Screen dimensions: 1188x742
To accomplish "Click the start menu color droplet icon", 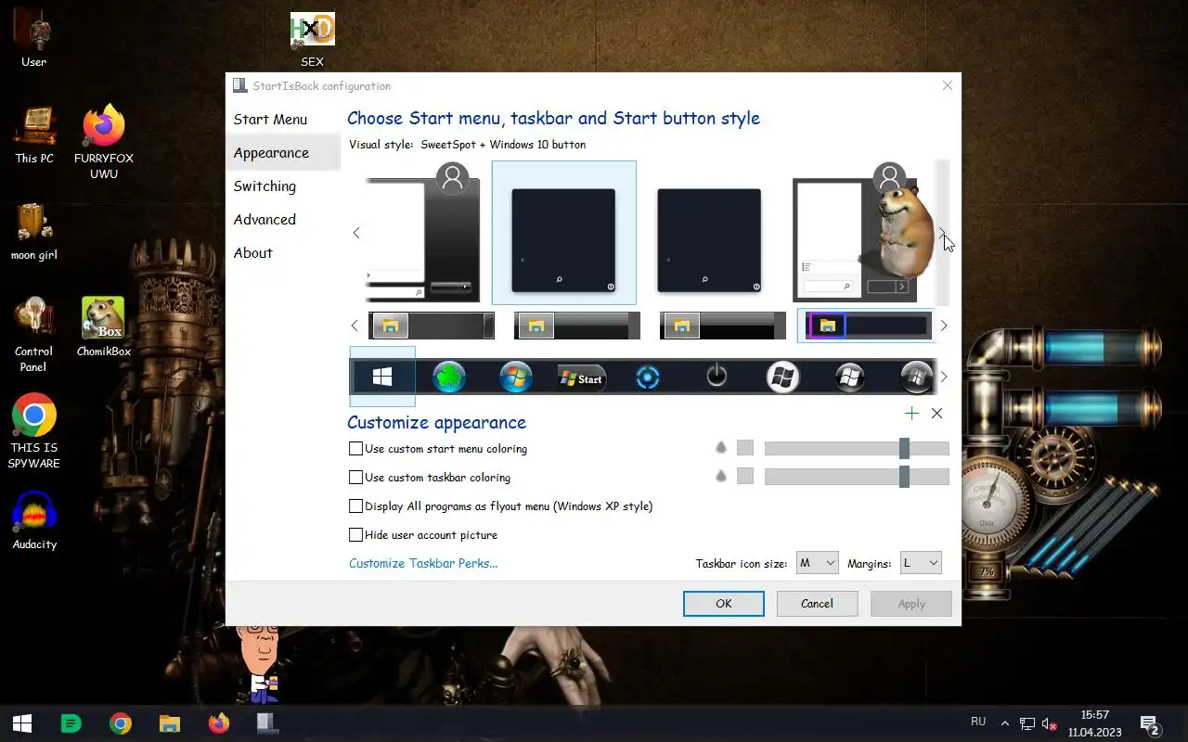I will click(721, 448).
